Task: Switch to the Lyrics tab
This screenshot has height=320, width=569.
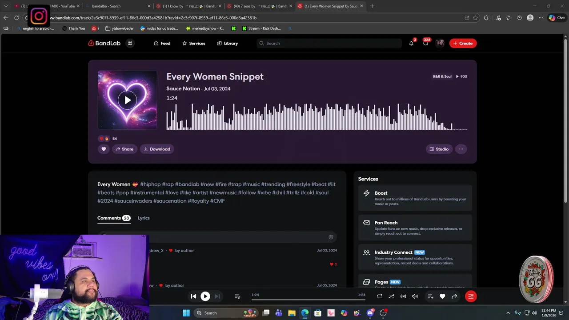Action: click(x=144, y=218)
